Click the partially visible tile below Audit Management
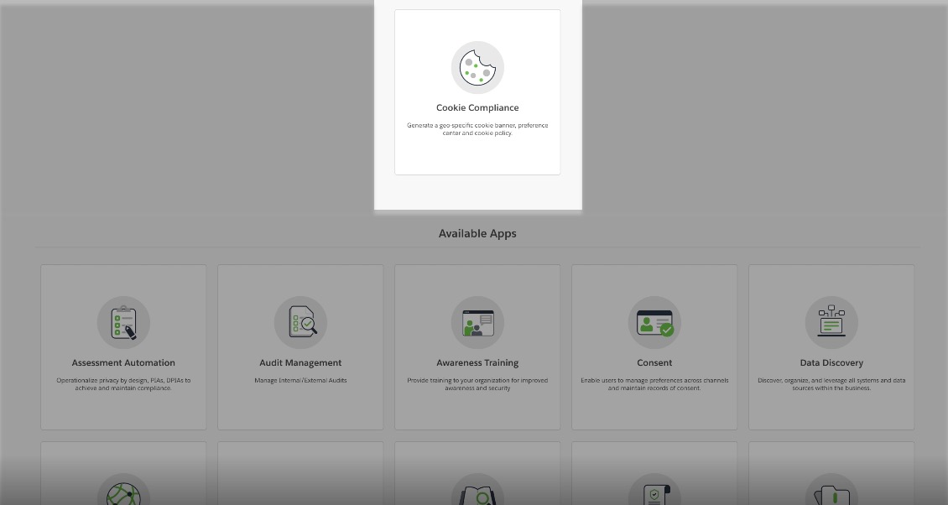Image resolution: width=948 pixels, height=505 pixels. point(300,474)
